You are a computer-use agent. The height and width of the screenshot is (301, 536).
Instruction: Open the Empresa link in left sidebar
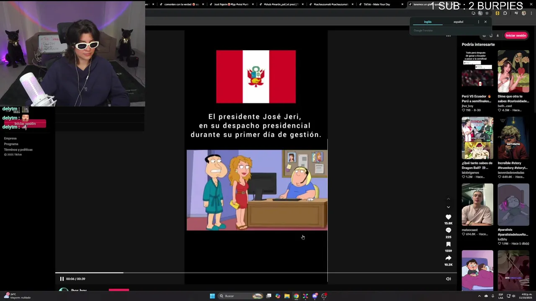tap(10, 138)
